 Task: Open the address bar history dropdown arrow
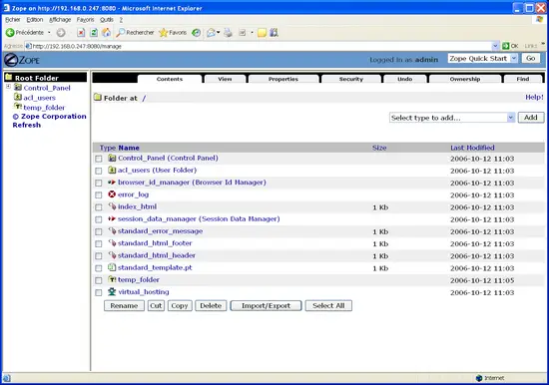click(x=495, y=46)
